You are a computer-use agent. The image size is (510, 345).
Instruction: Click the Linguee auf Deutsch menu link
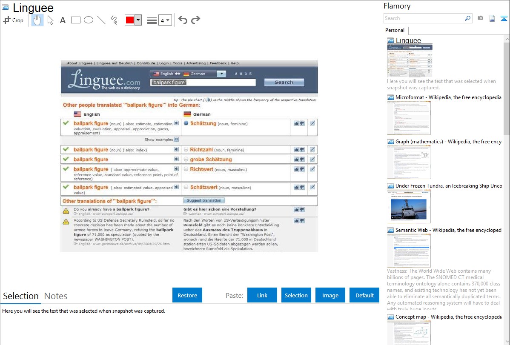point(115,63)
